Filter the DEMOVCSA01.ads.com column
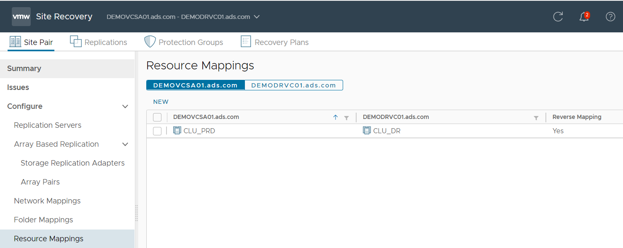The height and width of the screenshot is (248, 623). [x=346, y=118]
